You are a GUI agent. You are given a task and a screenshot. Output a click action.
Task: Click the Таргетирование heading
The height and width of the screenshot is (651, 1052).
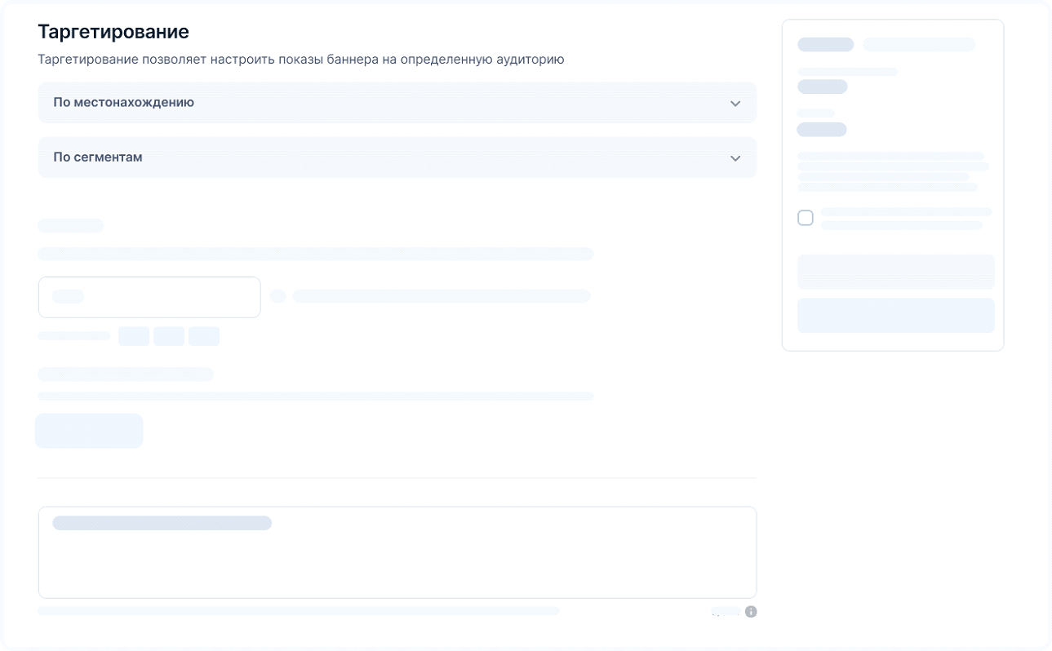[x=113, y=32]
